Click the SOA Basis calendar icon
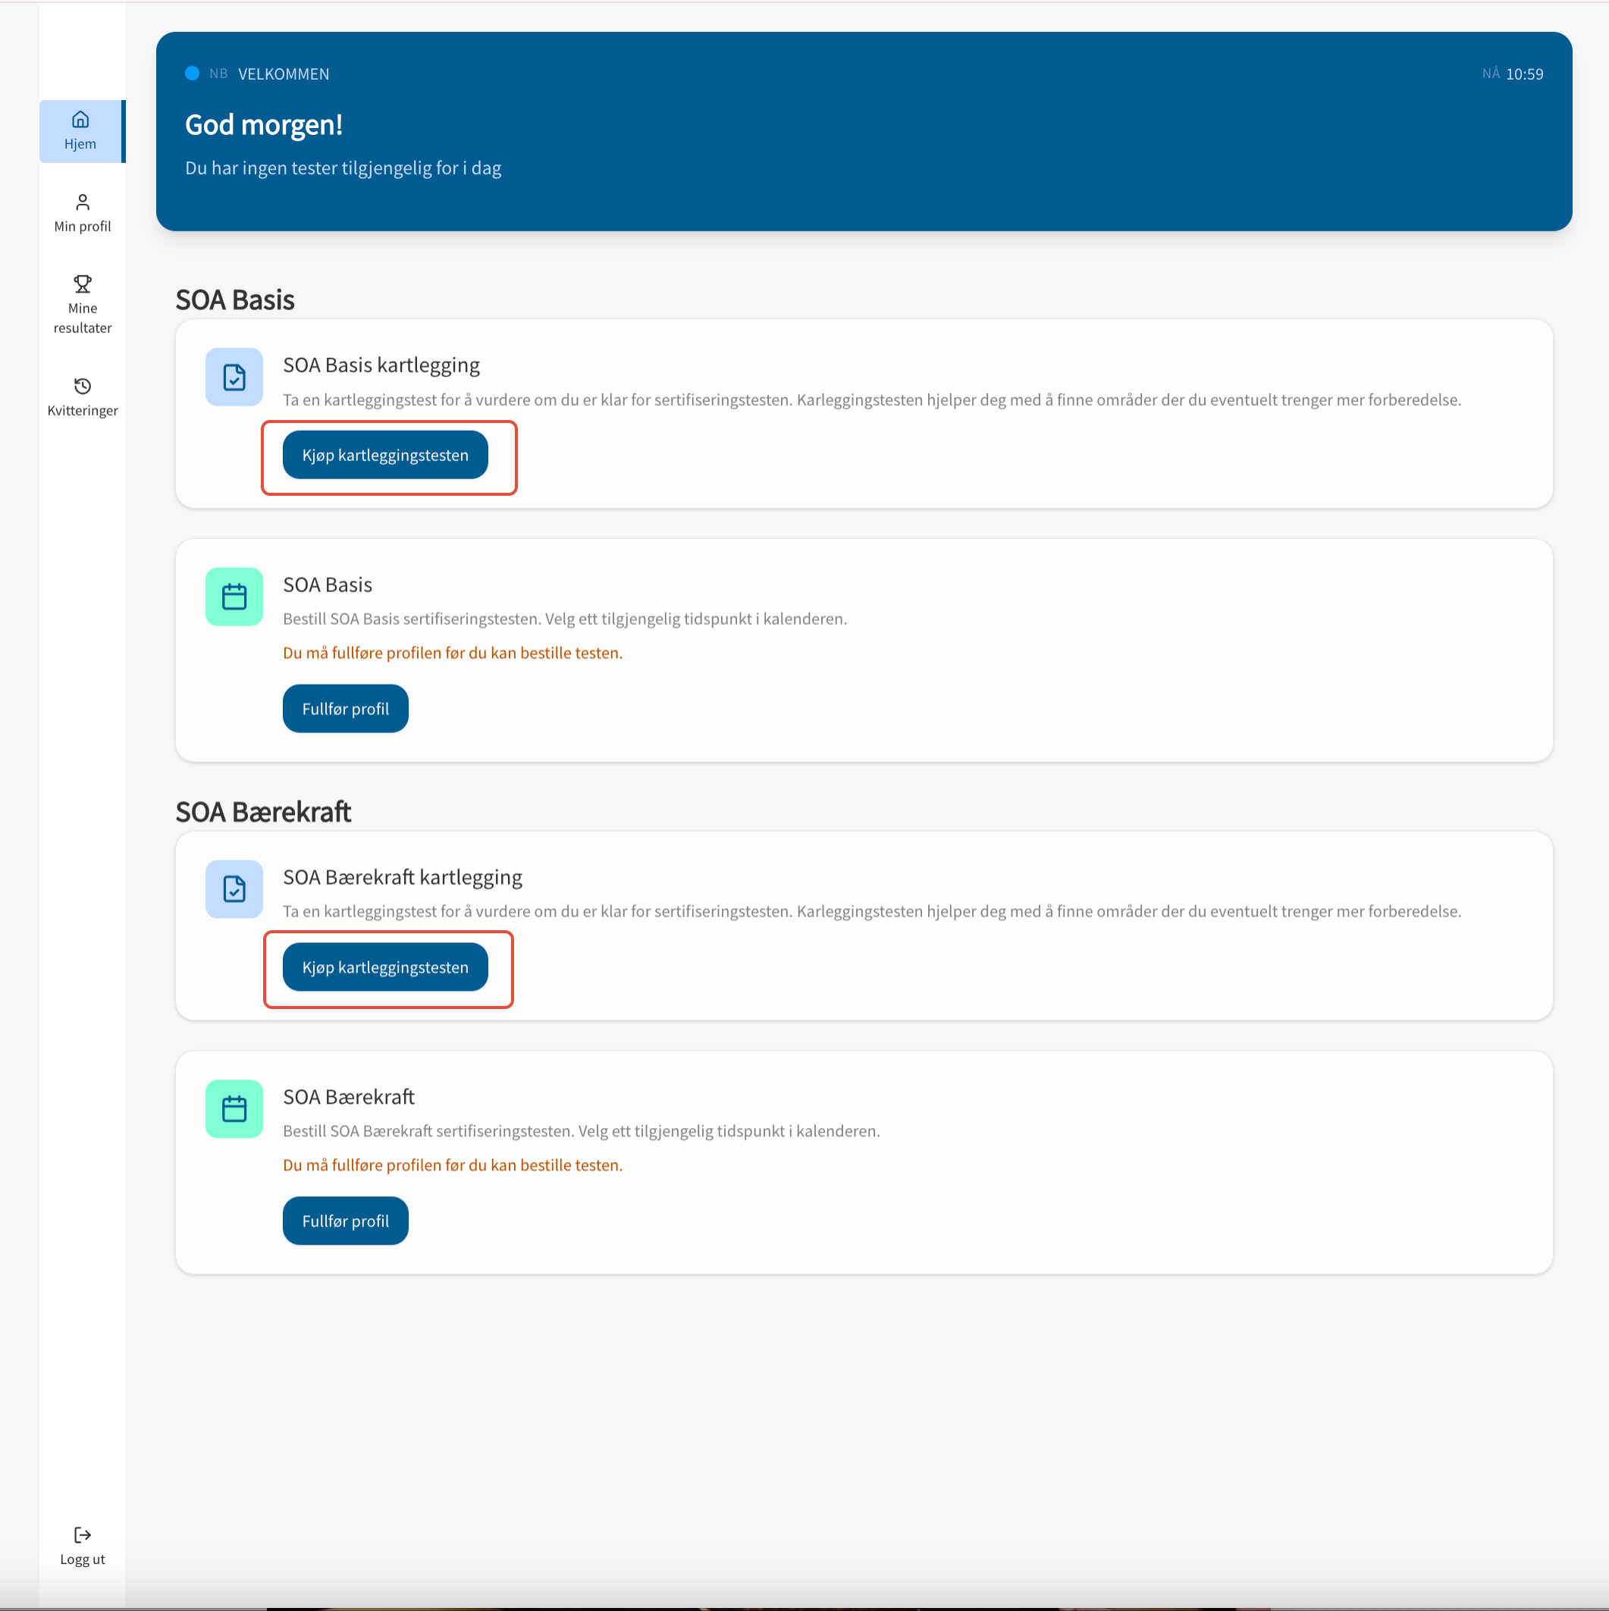Screen dimensions: 1609x1611 coord(234,597)
